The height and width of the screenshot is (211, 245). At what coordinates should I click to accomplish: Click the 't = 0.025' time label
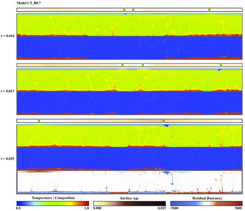tap(8, 159)
